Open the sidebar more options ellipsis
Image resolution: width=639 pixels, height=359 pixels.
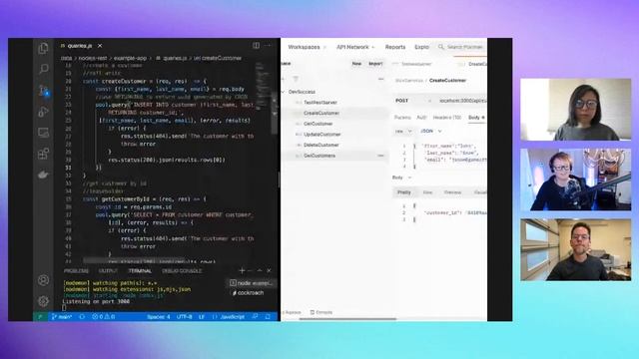pyautogui.click(x=381, y=79)
